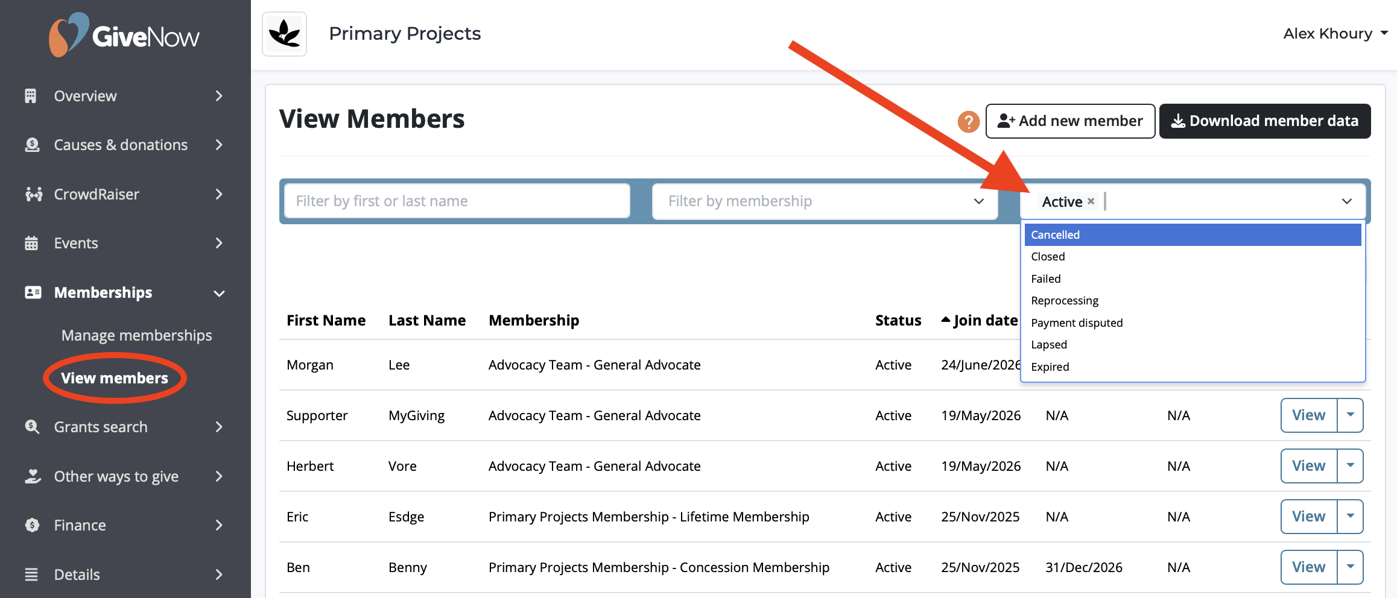Expand the Grants search chevron
This screenshot has height=598, width=1397.
point(219,427)
